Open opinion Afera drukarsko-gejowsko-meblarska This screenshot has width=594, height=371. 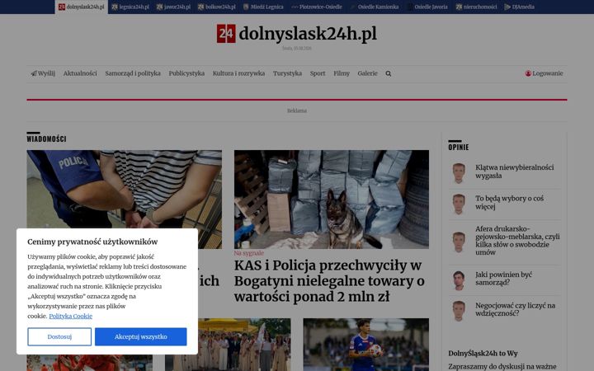click(x=517, y=241)
